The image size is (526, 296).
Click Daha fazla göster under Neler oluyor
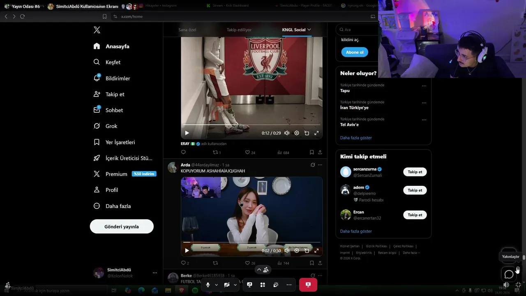click(x=356, y=138)
